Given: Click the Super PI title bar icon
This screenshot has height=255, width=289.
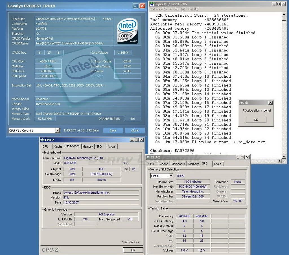Looking at the screenshot, I should [152, 4].
